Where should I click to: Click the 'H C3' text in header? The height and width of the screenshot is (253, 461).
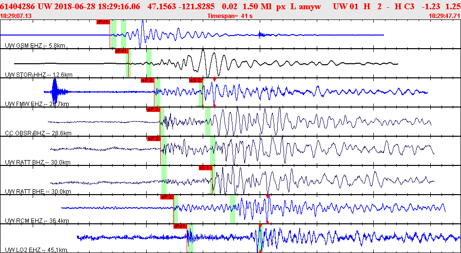click(x=404, y=6)
